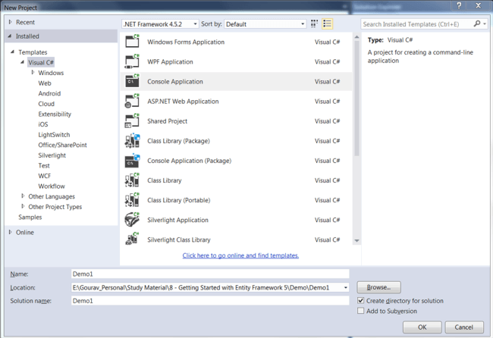Click the Browse... button

click(379, 287)
